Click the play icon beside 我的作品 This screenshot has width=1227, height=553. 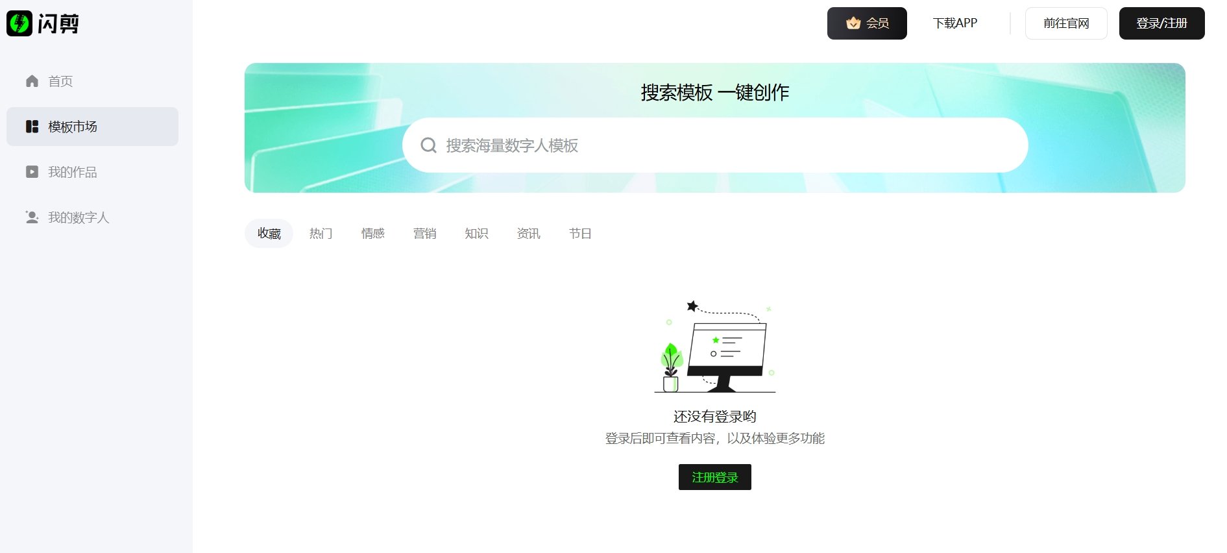coord(32,172)
